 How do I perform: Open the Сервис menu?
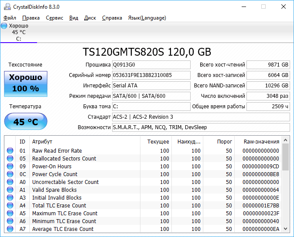[x=55, y=18]
